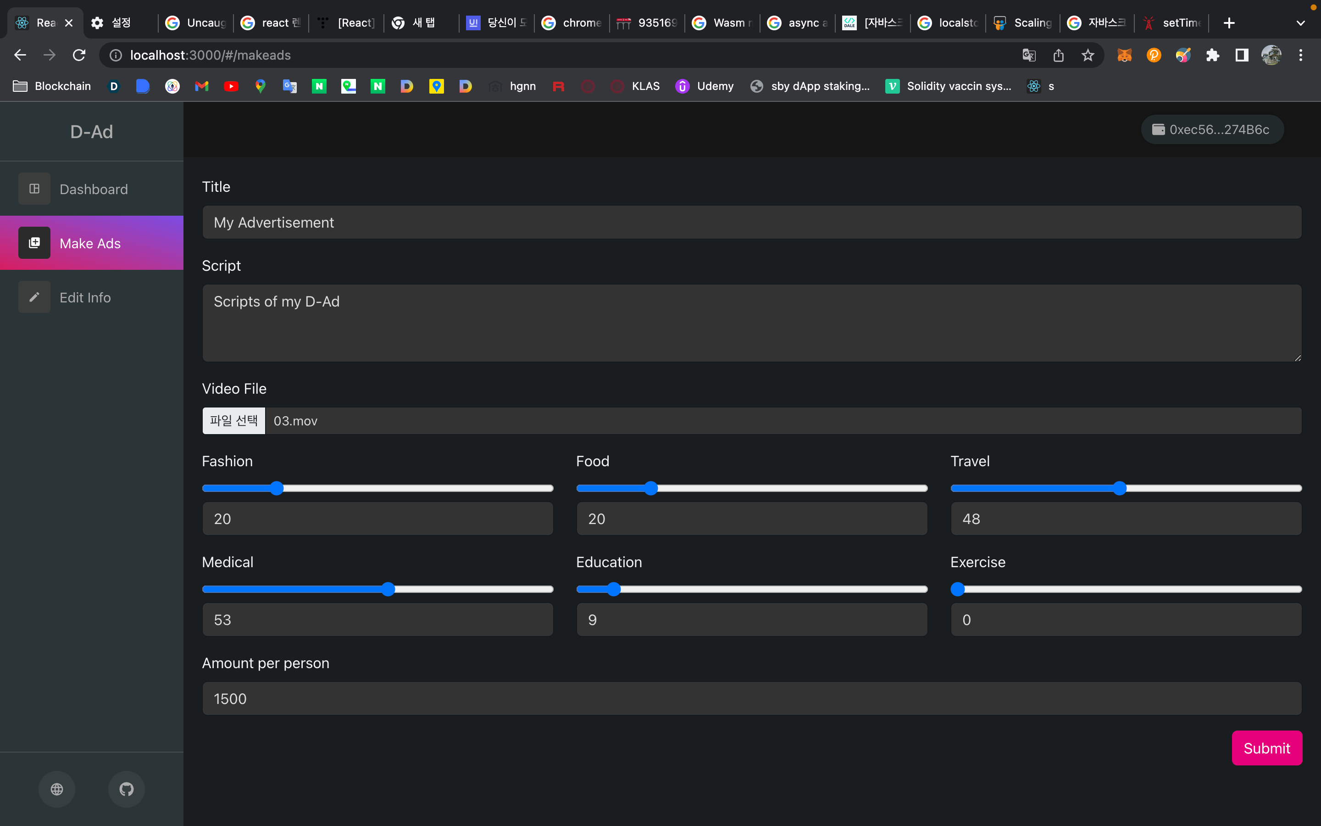The image size is (1321, 826).
Task: Open the GitHub icon link
Action: point(126,789)
